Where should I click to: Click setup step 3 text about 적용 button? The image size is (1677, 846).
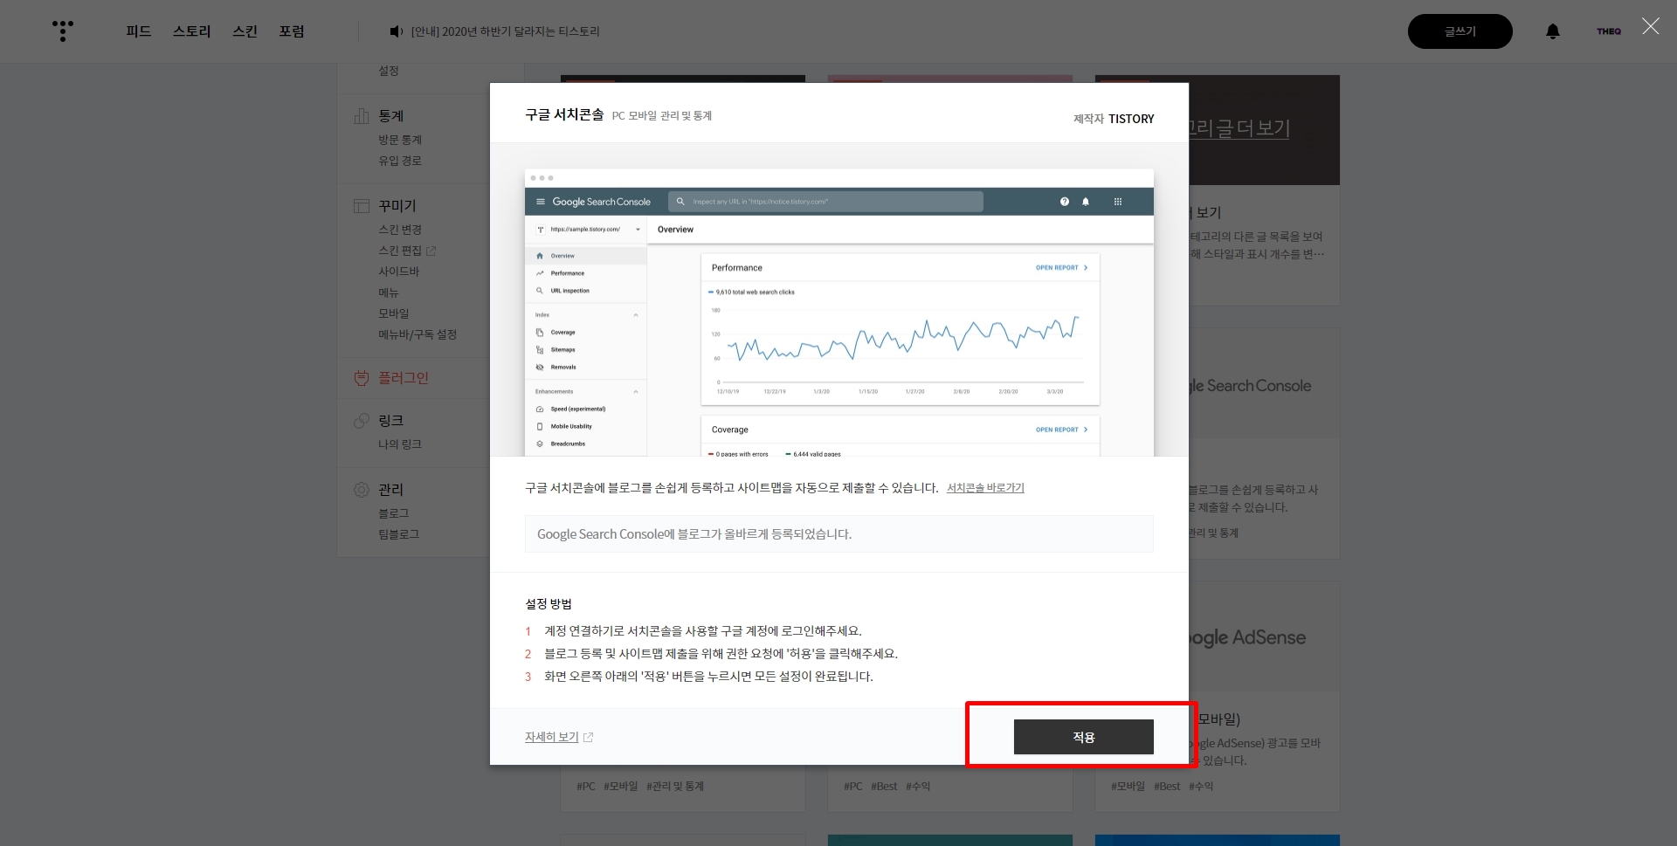[708, 677]
